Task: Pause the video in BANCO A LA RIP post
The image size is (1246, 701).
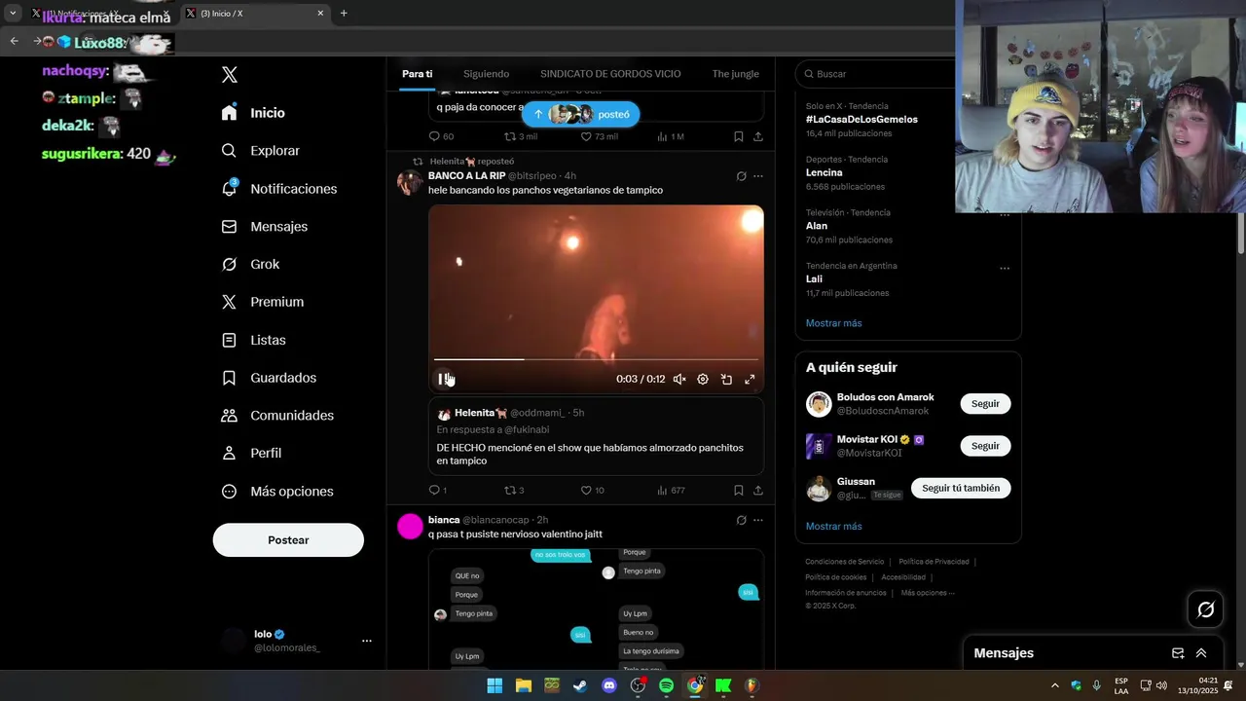Action: 442,380
